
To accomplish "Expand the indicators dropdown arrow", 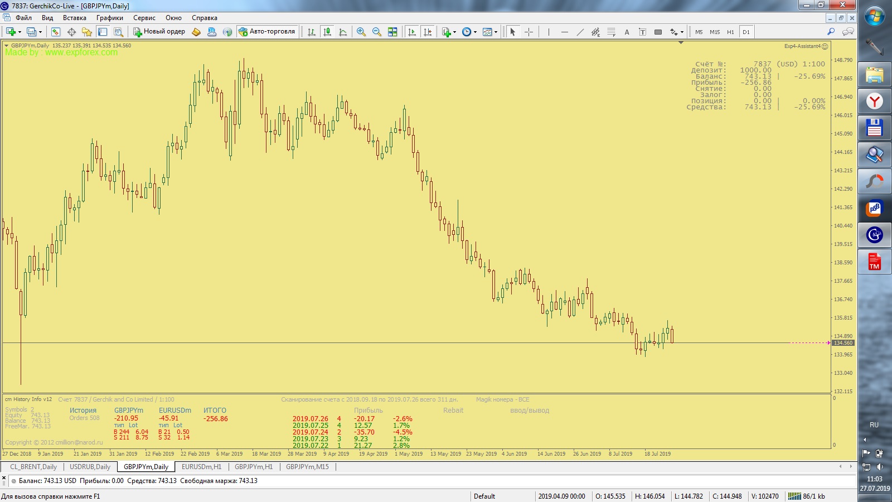I will click(x=455, y=32).
